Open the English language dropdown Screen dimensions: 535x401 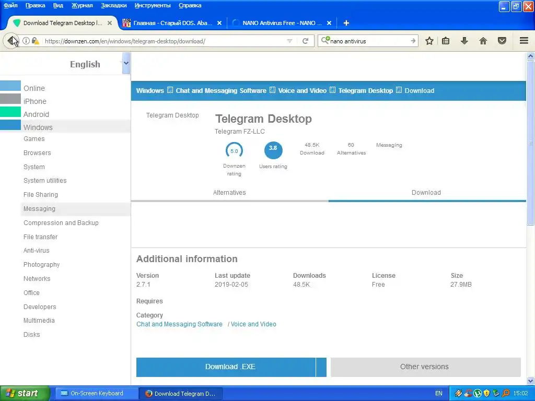coord(126,63)
